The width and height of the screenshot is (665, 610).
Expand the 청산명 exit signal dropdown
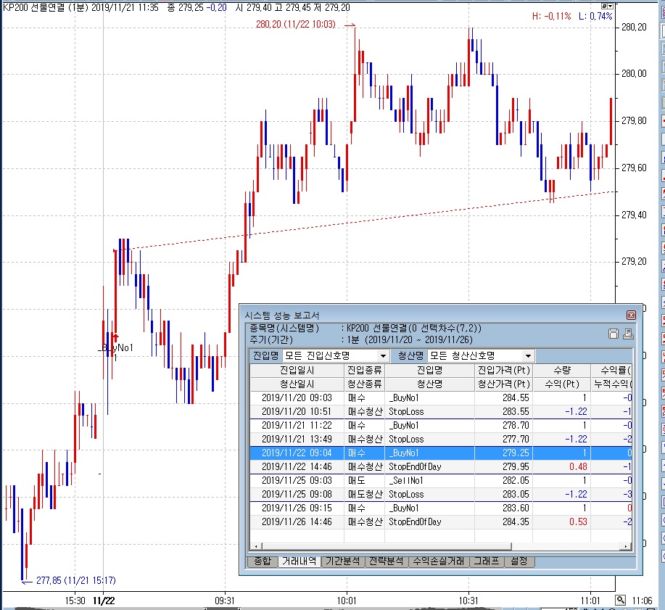pos(528,356)
